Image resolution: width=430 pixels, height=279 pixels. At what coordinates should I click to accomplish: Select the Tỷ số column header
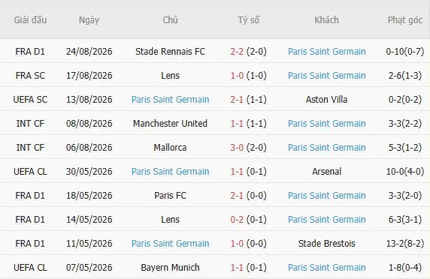248,20
